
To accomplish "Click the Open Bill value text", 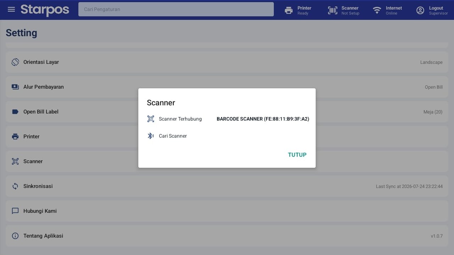I will [433, 87].
